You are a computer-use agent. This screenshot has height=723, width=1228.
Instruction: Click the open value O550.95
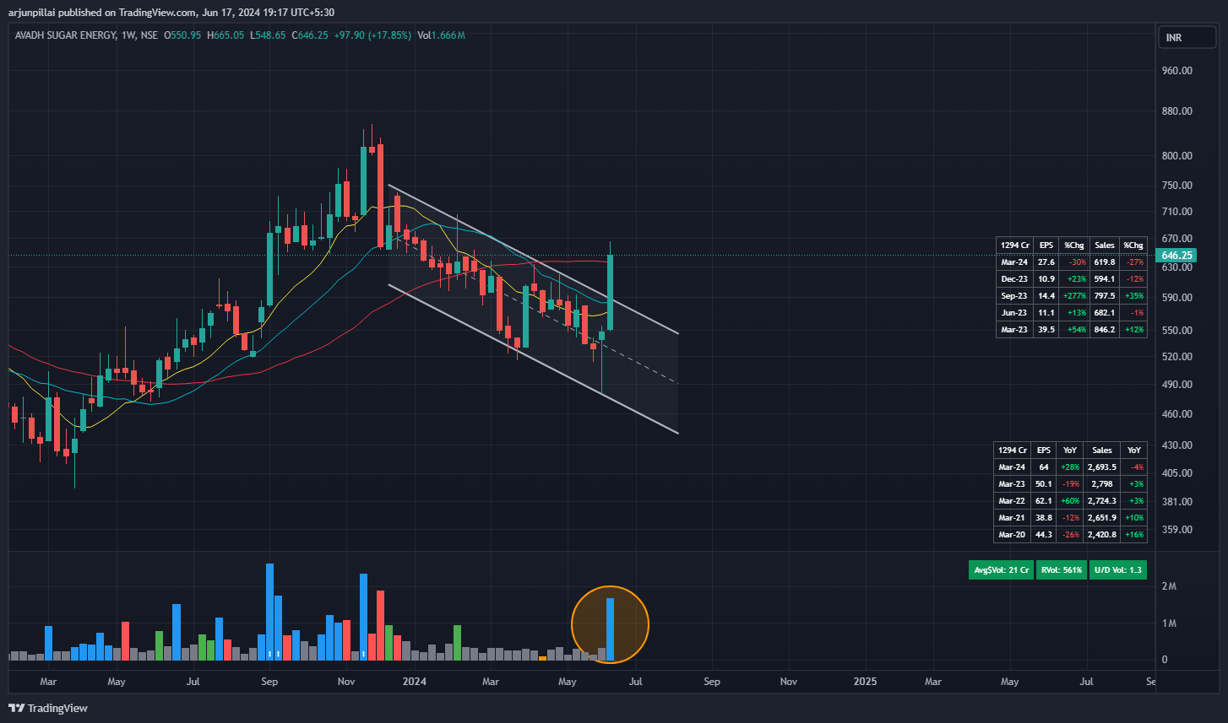[182, 35]
